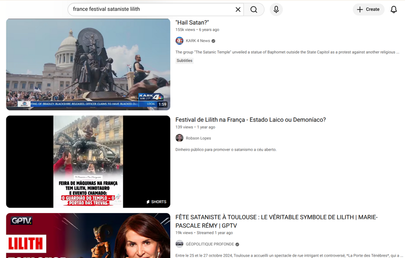
Task: Click the 1:59 duration badge
Action: (x=162, y=104)
